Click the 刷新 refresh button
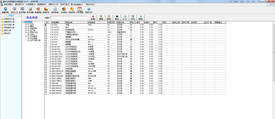 141,17
